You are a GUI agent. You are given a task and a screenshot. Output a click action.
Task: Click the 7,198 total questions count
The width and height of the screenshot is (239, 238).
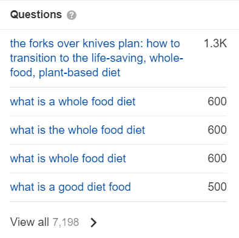[x=66, y=222]
